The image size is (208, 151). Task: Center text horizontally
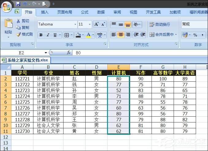click(x=121, y=35)
